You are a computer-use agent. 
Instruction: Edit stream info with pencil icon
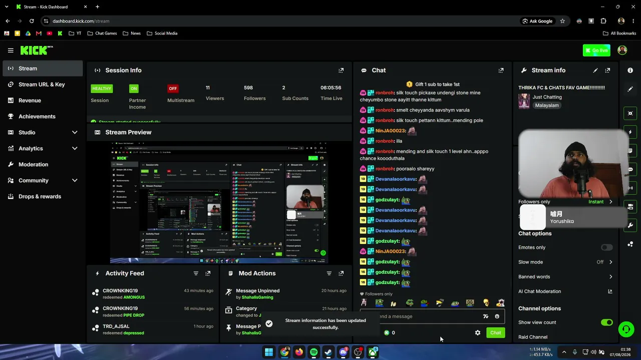coord(595,70)
